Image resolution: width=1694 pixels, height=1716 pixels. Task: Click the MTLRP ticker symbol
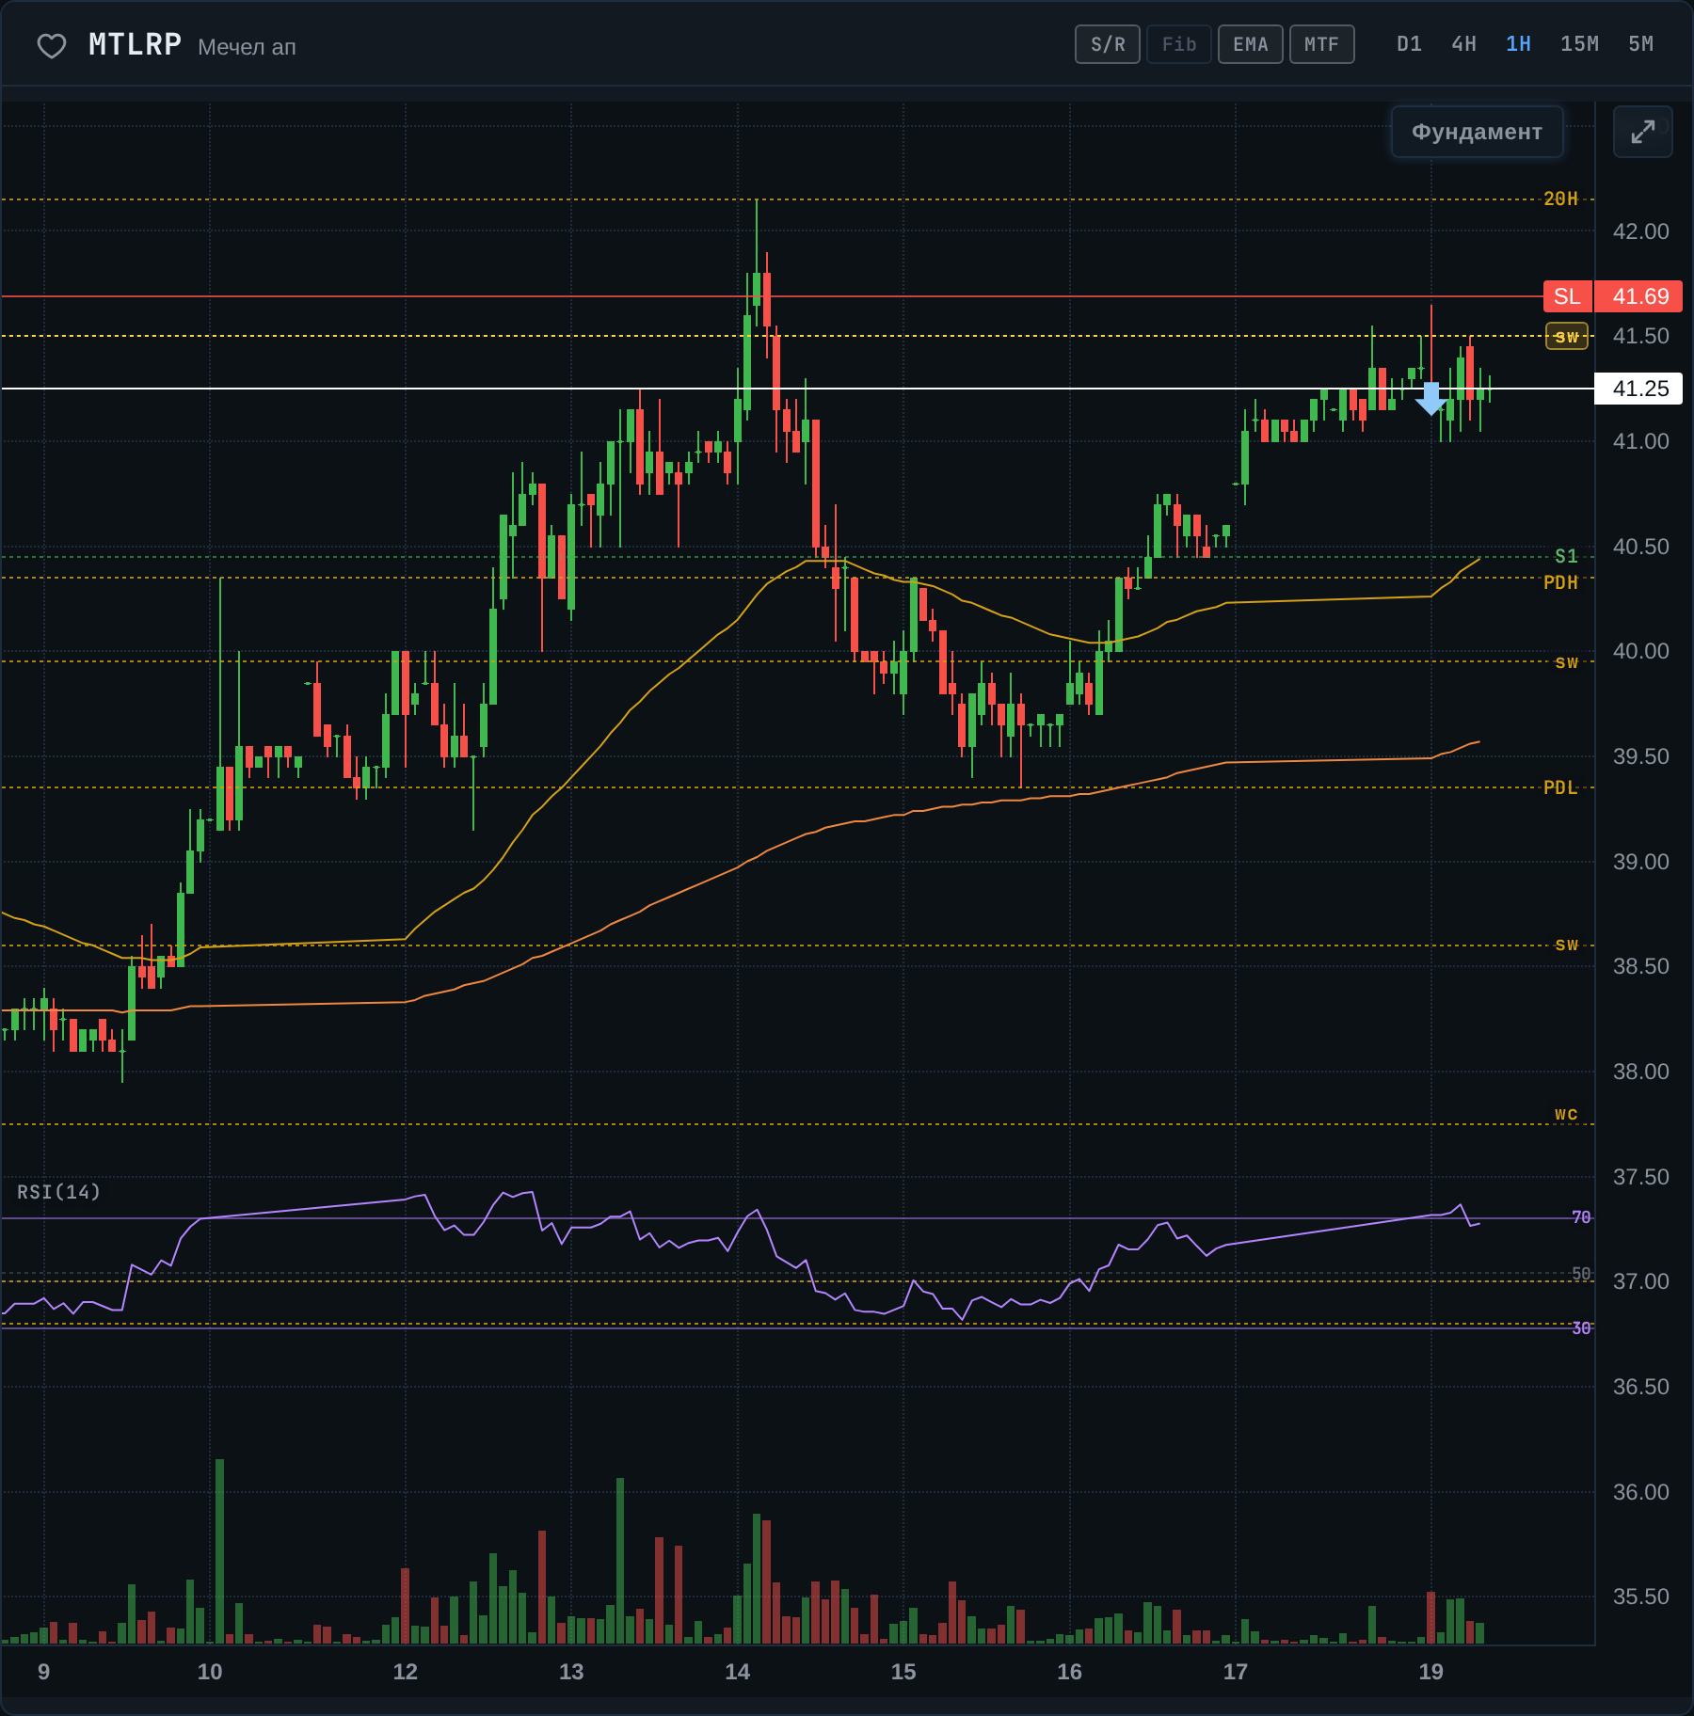coord(135,44)
